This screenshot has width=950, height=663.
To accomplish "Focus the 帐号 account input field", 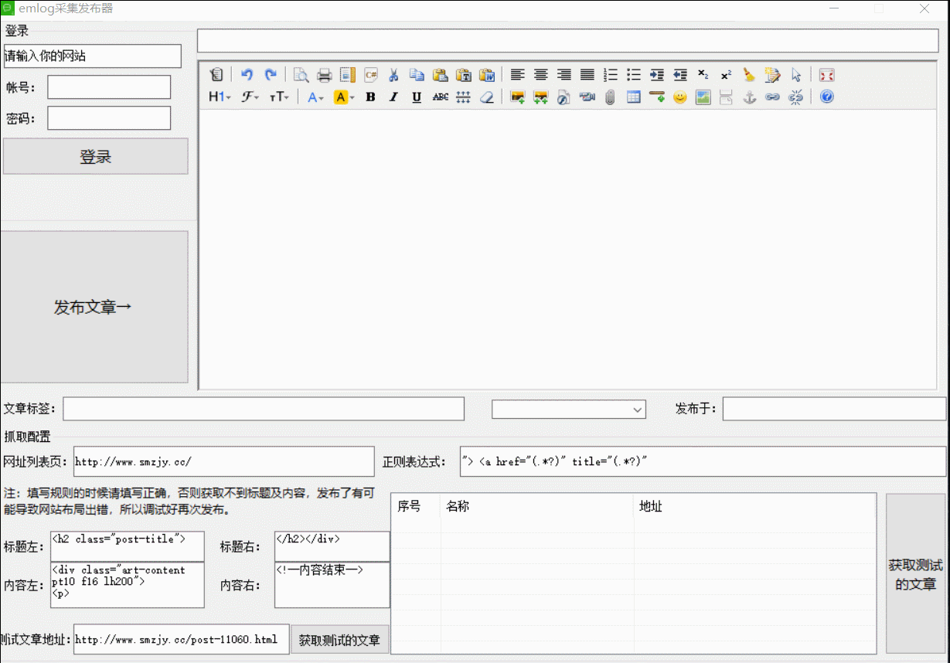I will click(109, 87).
